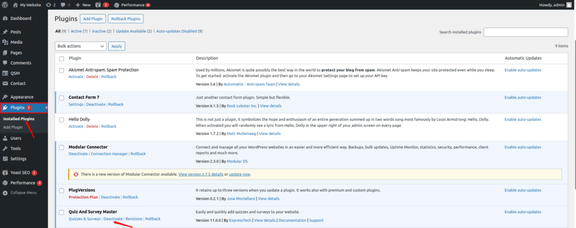Click the Collapse Menu arrow icon
The width and height of the screenshot is (576, 228).
pyautogui.click(x=5, y=193)
